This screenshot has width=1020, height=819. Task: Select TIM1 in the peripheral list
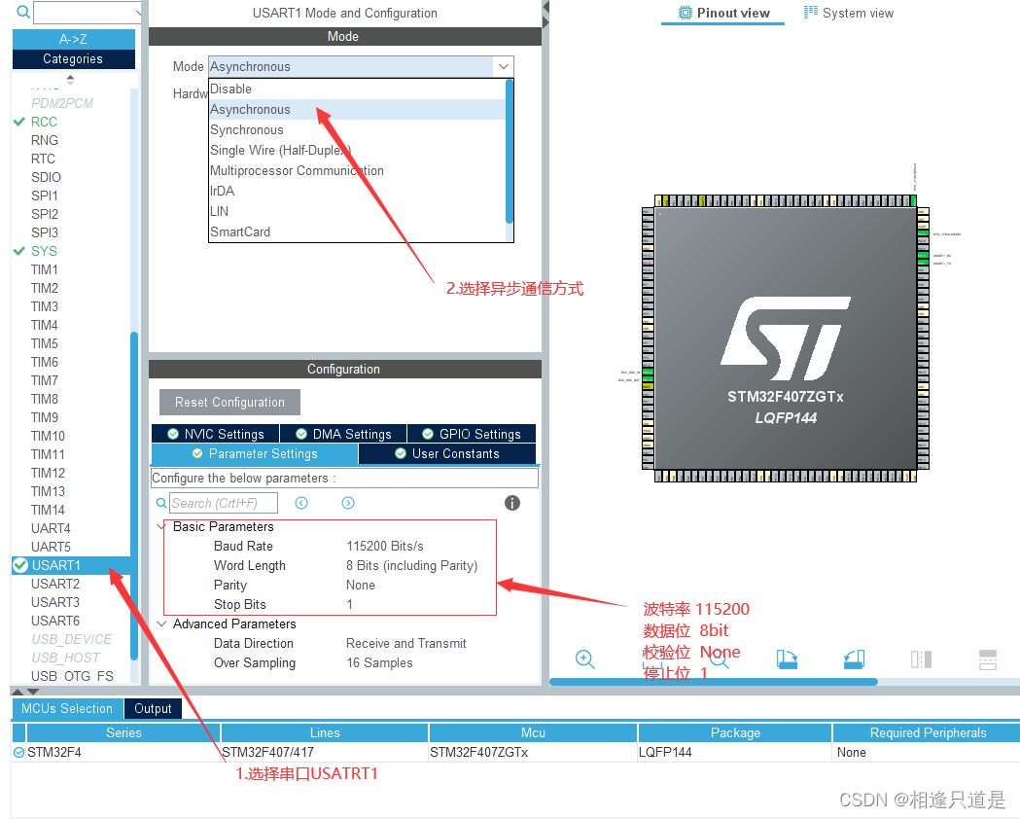point(44,269)
